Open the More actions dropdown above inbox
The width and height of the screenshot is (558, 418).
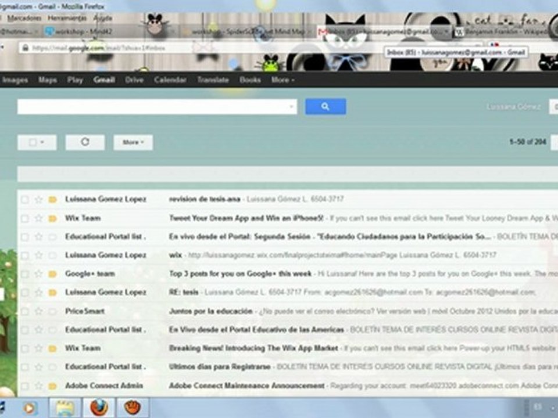pyautogui.click(x=133, y=142)
